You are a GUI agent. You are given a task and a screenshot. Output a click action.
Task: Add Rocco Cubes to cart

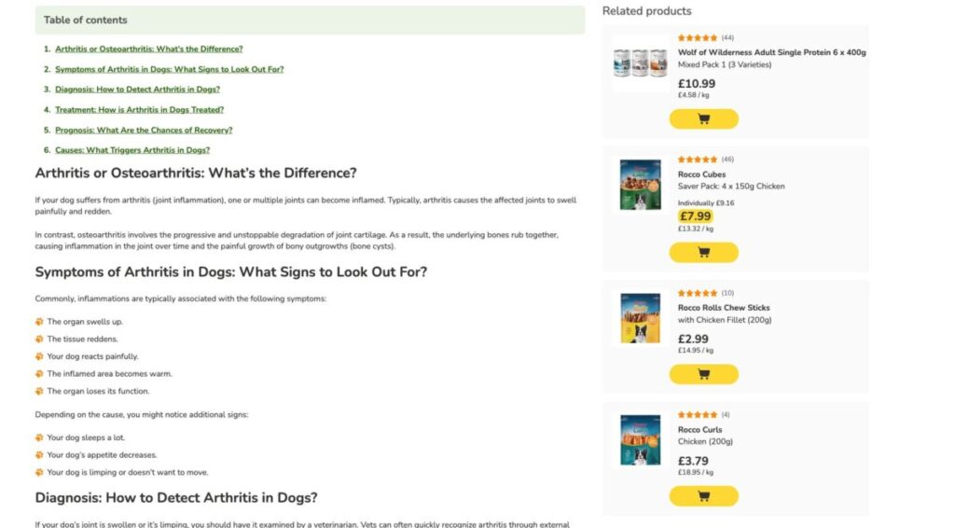pyautogui.click(x=703, y=253)
